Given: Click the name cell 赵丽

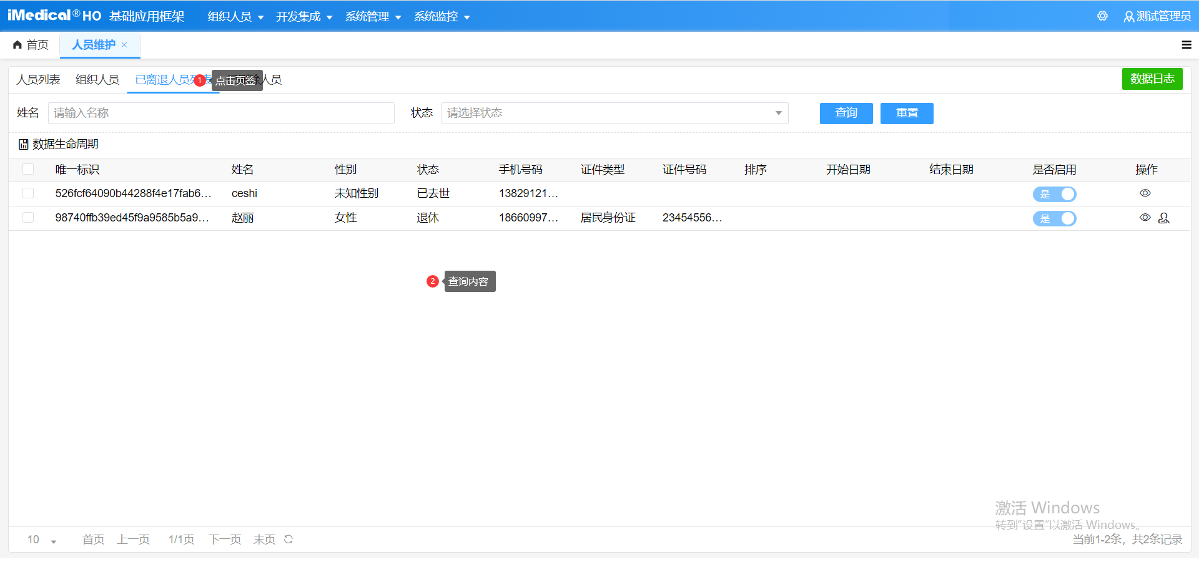Looking at the screenshot, I should pyautogui.click(x=242, y=218).
